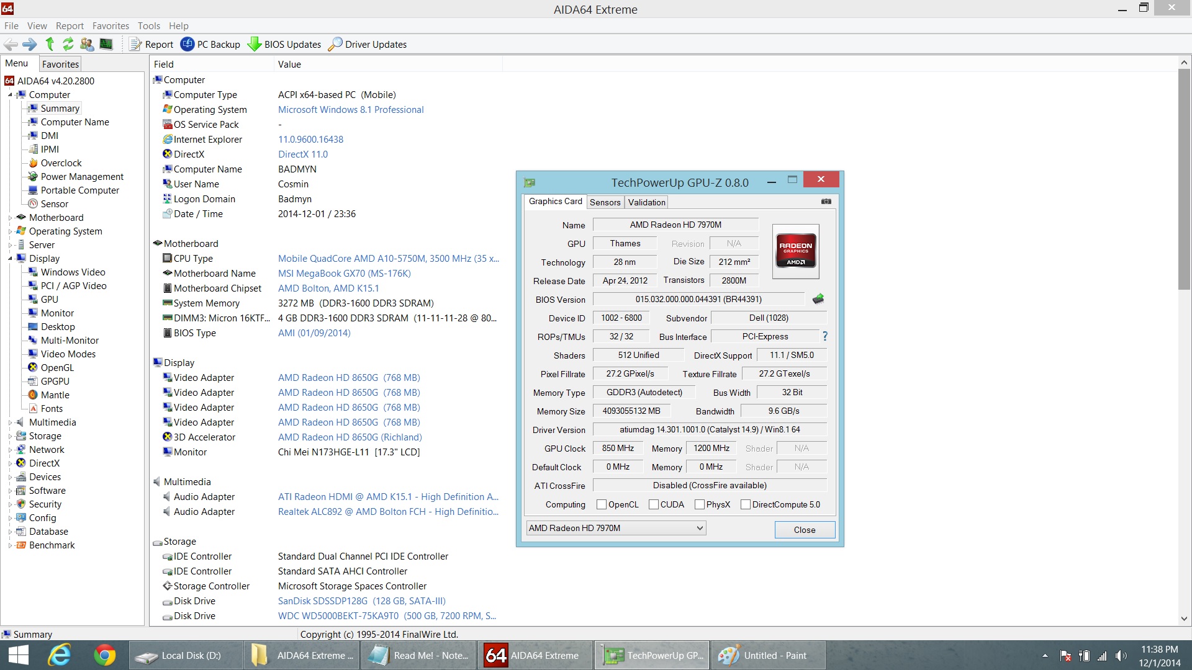Image resolution: width=1192 pixels, height=670 pixels.
Task: Show hidden tray icons arrow
Action: tap(1045, 656)
